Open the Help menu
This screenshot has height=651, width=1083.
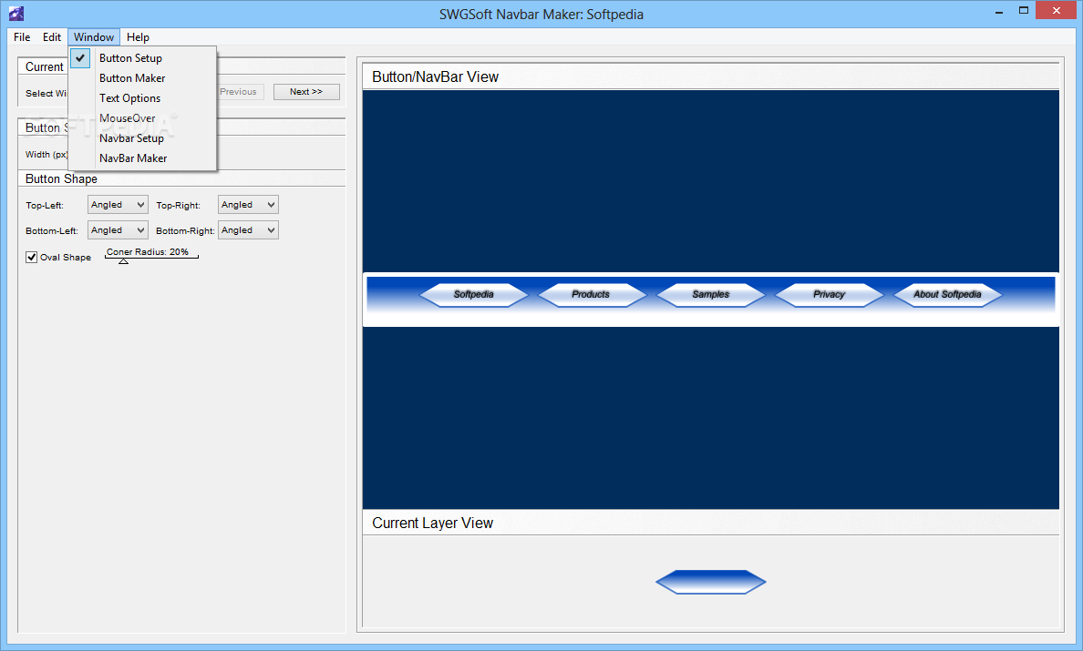[138, 37]
